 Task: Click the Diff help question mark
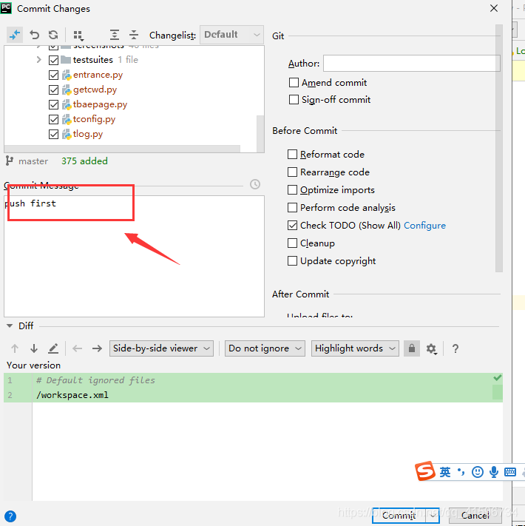pos(455,349)
